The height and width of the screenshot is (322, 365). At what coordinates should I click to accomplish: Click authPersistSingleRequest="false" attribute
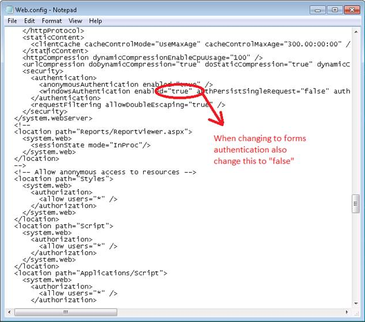[262, 91]
